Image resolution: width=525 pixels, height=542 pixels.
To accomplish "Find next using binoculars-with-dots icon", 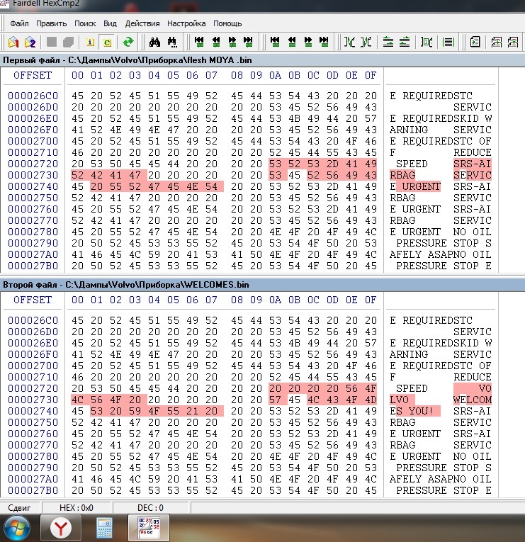I will [172, 43].
